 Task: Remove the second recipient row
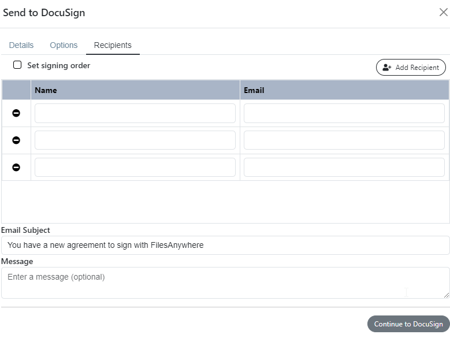(16, 140)
